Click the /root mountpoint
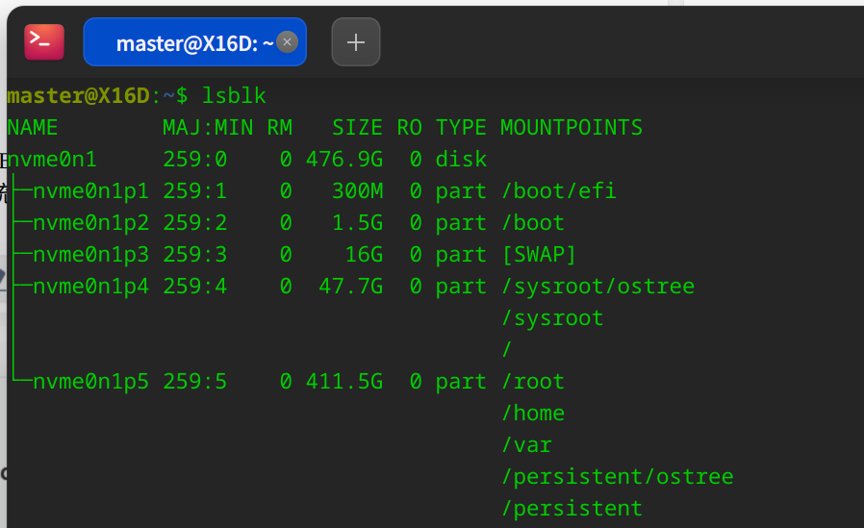Image resolution: width=864 pixels, height=528 pixels. pyautogui.click(x=533, y=382)
